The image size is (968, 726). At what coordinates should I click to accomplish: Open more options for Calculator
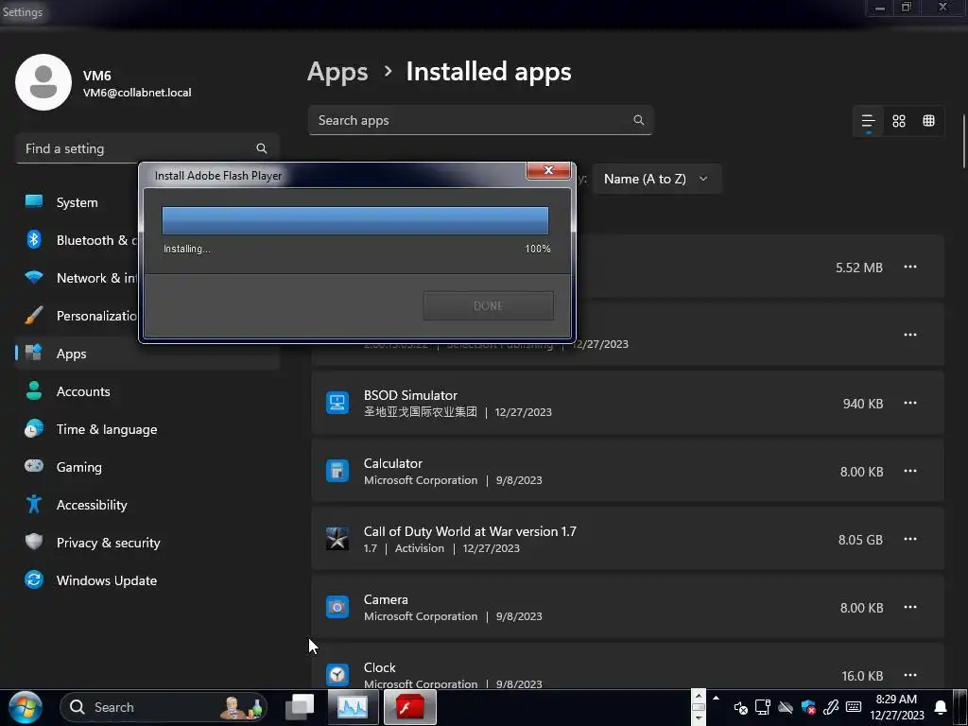pos(910,471)
